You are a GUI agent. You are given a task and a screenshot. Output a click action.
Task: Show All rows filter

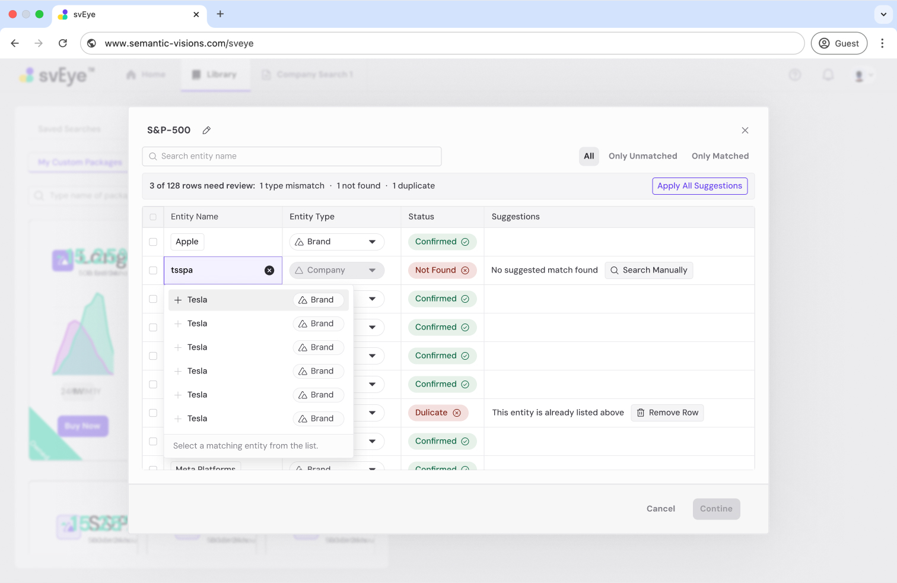point(589,156)
